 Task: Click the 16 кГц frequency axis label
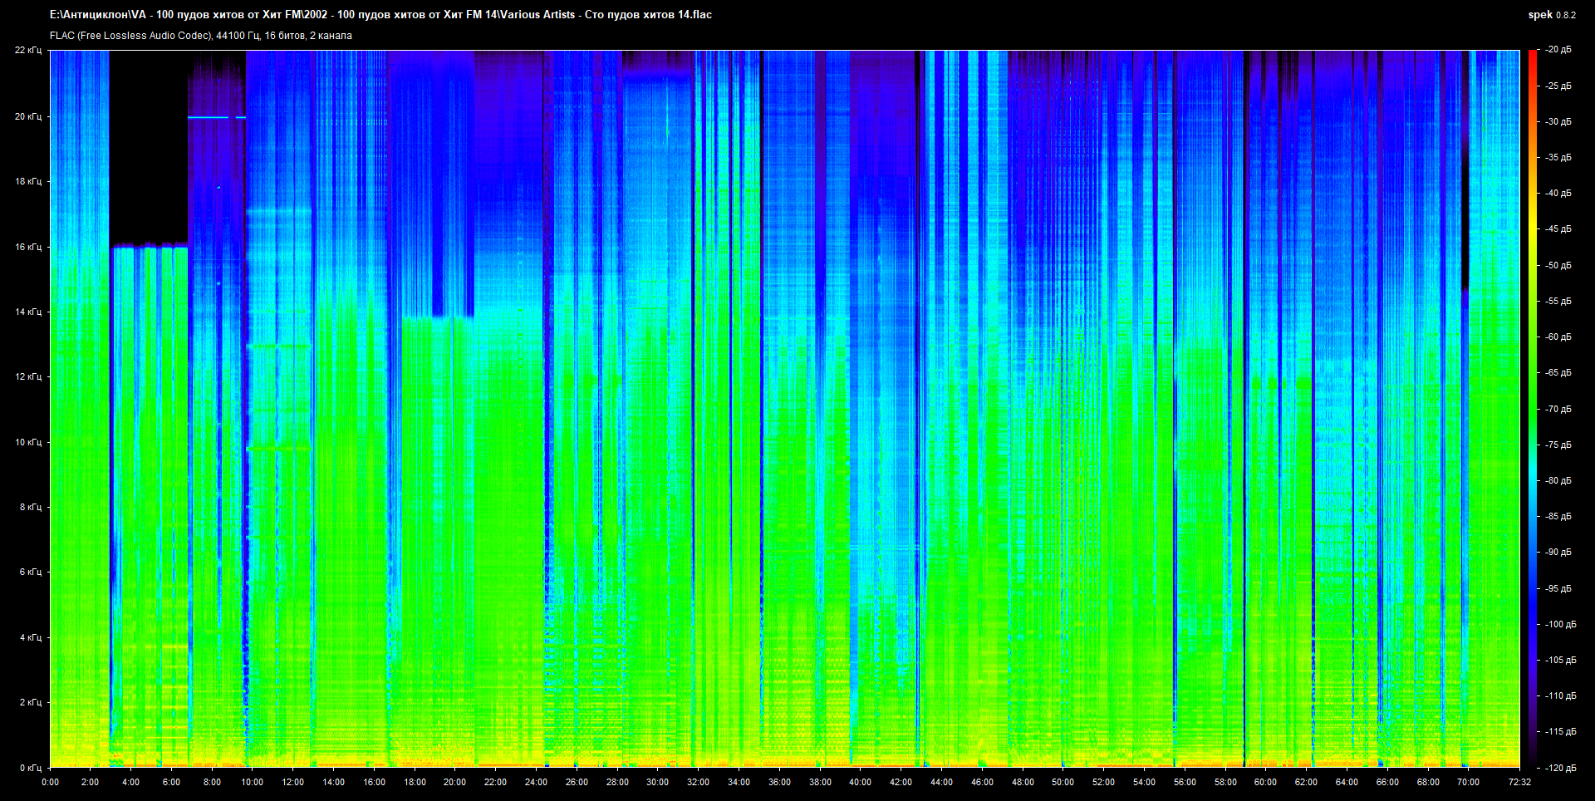click(x=28, y=247)
